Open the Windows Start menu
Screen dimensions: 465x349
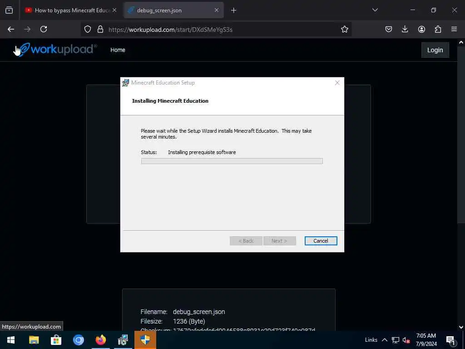[x=11, y=340]
